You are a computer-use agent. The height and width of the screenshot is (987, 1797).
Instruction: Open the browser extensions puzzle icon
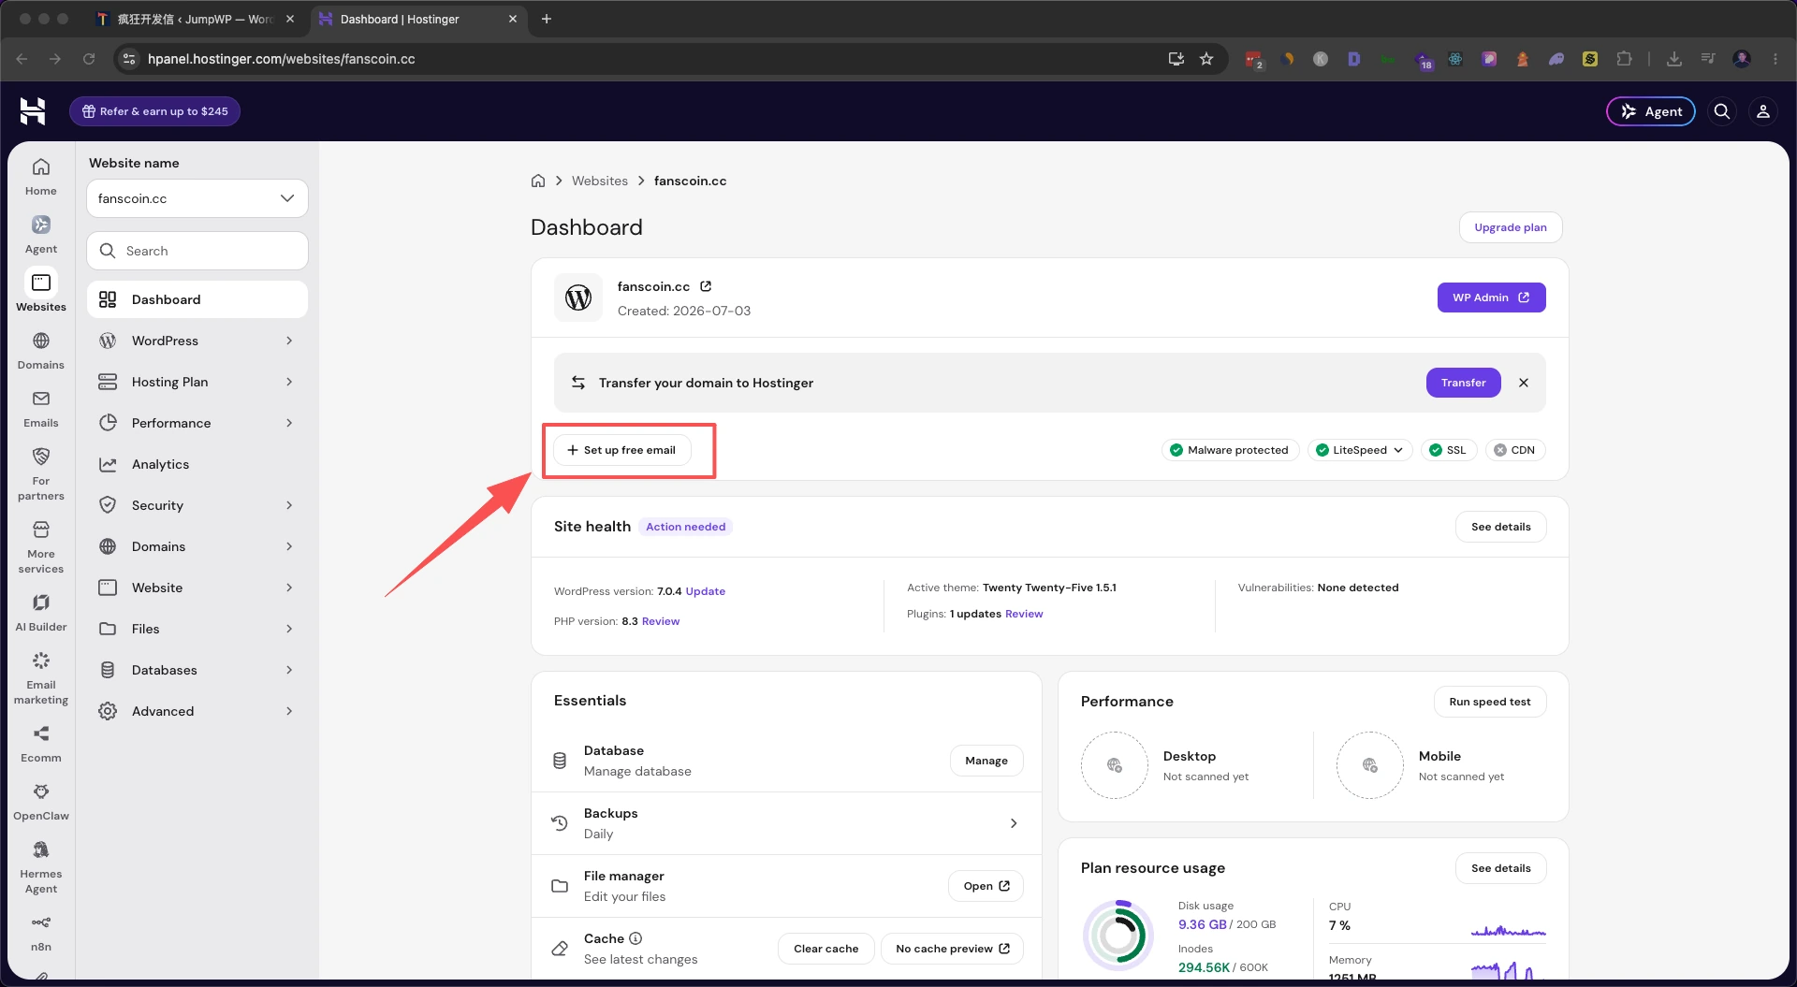point(1624,59)
